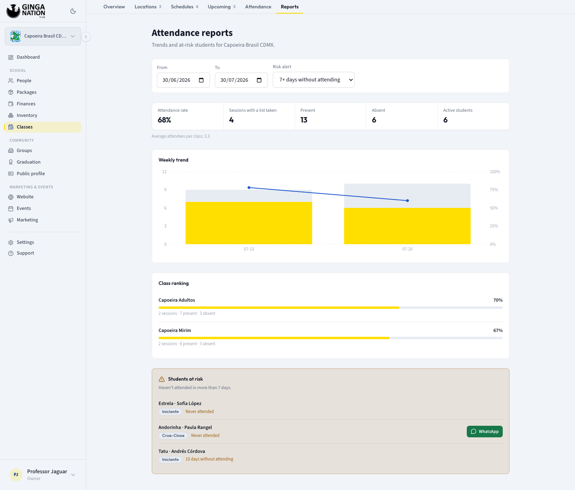Open Capoeira Brasil CDMX school switcher
The height and width of the screenshot is (490, 575).
(x=43, y=36)
